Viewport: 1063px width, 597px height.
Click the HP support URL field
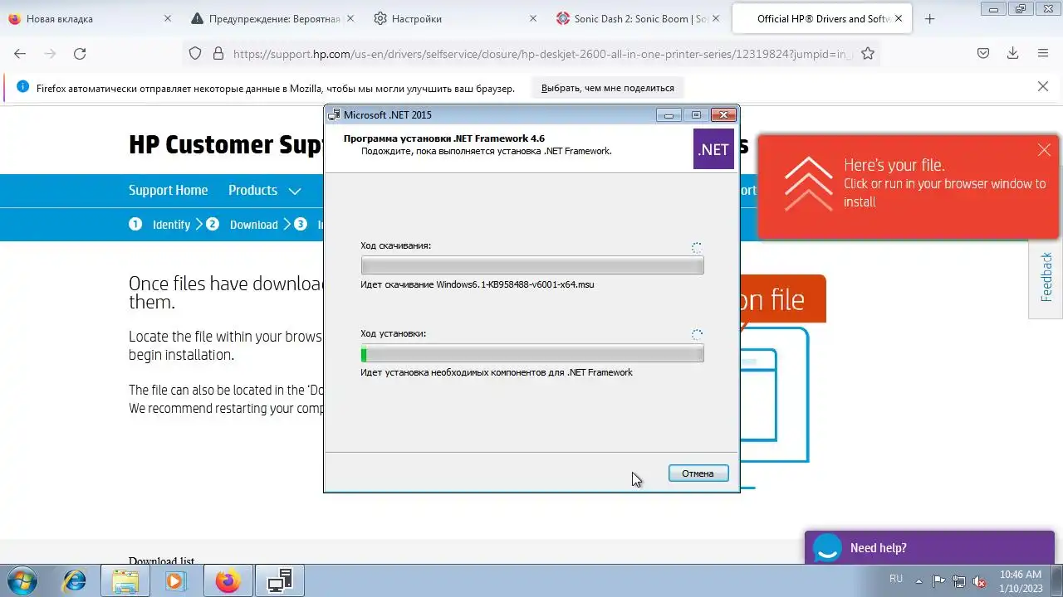click(x=544, y=53)
